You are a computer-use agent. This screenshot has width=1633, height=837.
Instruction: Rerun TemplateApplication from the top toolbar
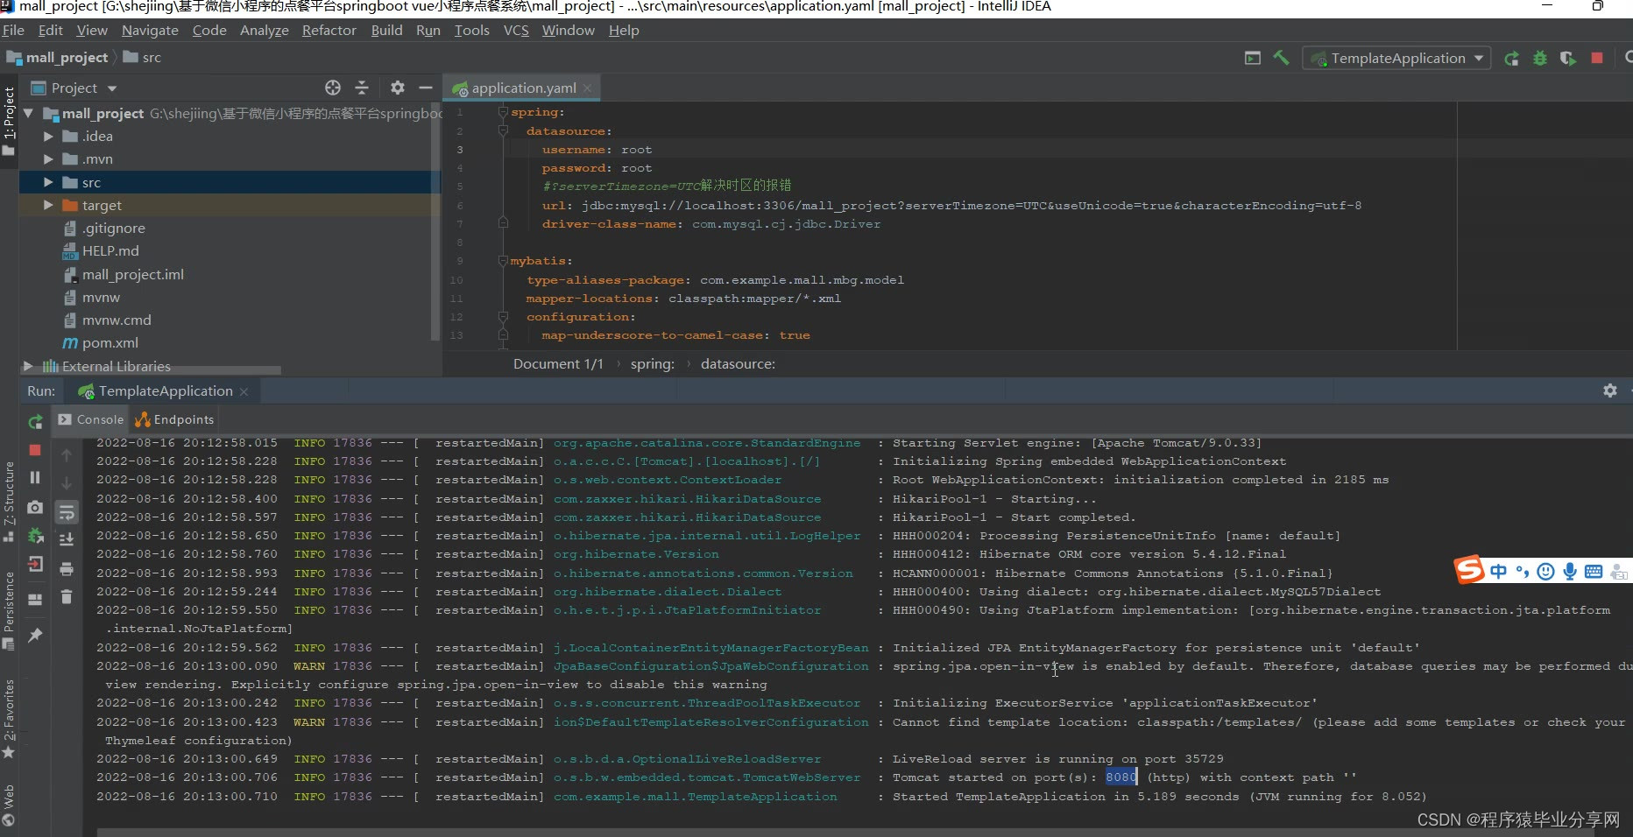[1511, 59]
